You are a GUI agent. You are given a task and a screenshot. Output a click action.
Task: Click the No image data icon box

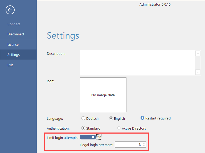pos(103,95)
